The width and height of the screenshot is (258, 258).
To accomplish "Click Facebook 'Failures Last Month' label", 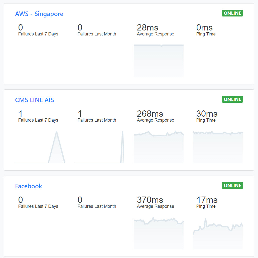I will pos(97,206).
